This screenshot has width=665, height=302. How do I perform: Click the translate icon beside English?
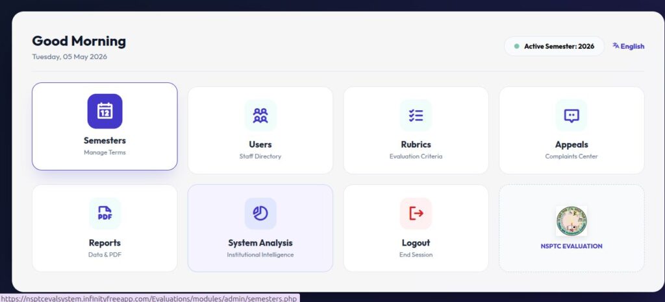[x=616, y=45]
